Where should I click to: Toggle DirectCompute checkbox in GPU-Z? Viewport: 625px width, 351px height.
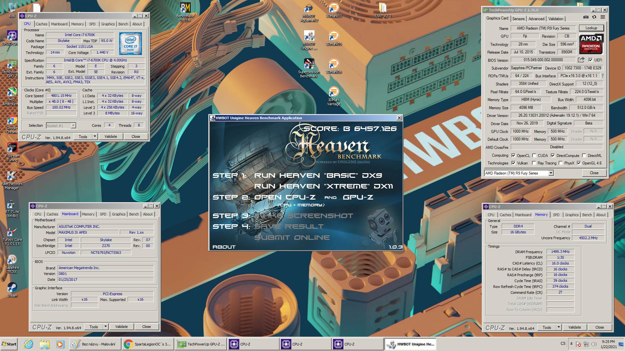pos(553,155)
